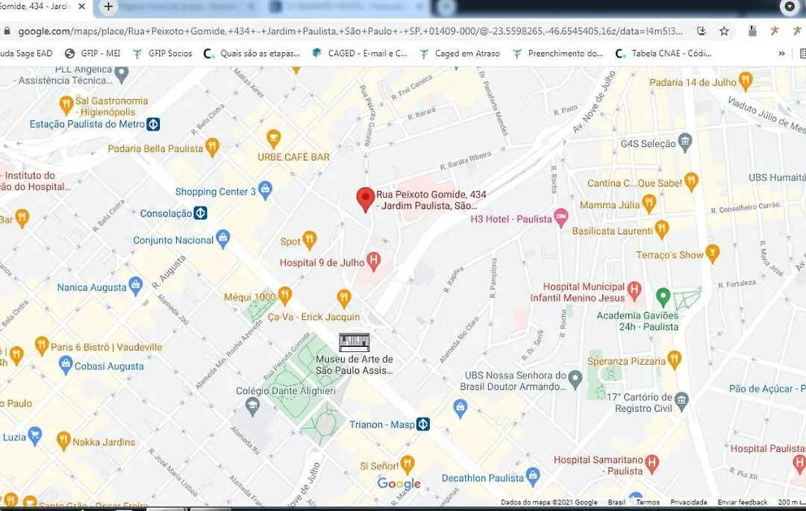Open the Caged em Atraso bookmark
Screen dimensions: 806x511
pyautogui.click(x=460, y=54)
